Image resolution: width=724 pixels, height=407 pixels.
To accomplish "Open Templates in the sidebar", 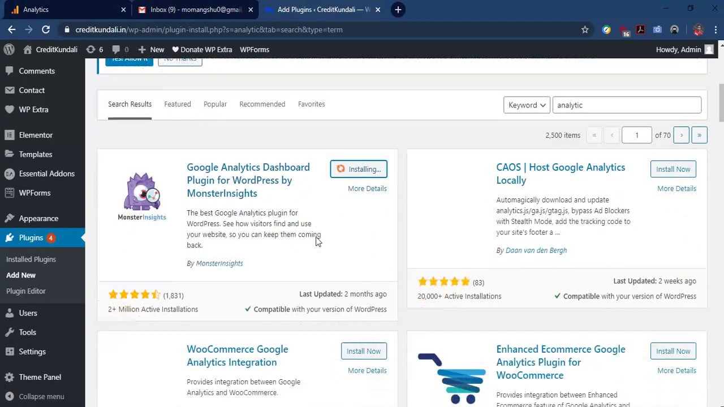I will click(x=36, y=154).
